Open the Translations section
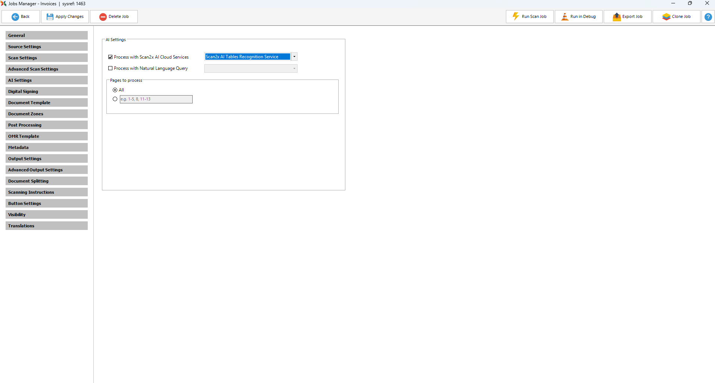This screenshot has width=715, height=383. tap(47, 226)
